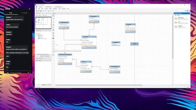This screenshot has height=110, width=196.
Task: Select the 1:1 identifying relationship tool
Action: [53, 47]
